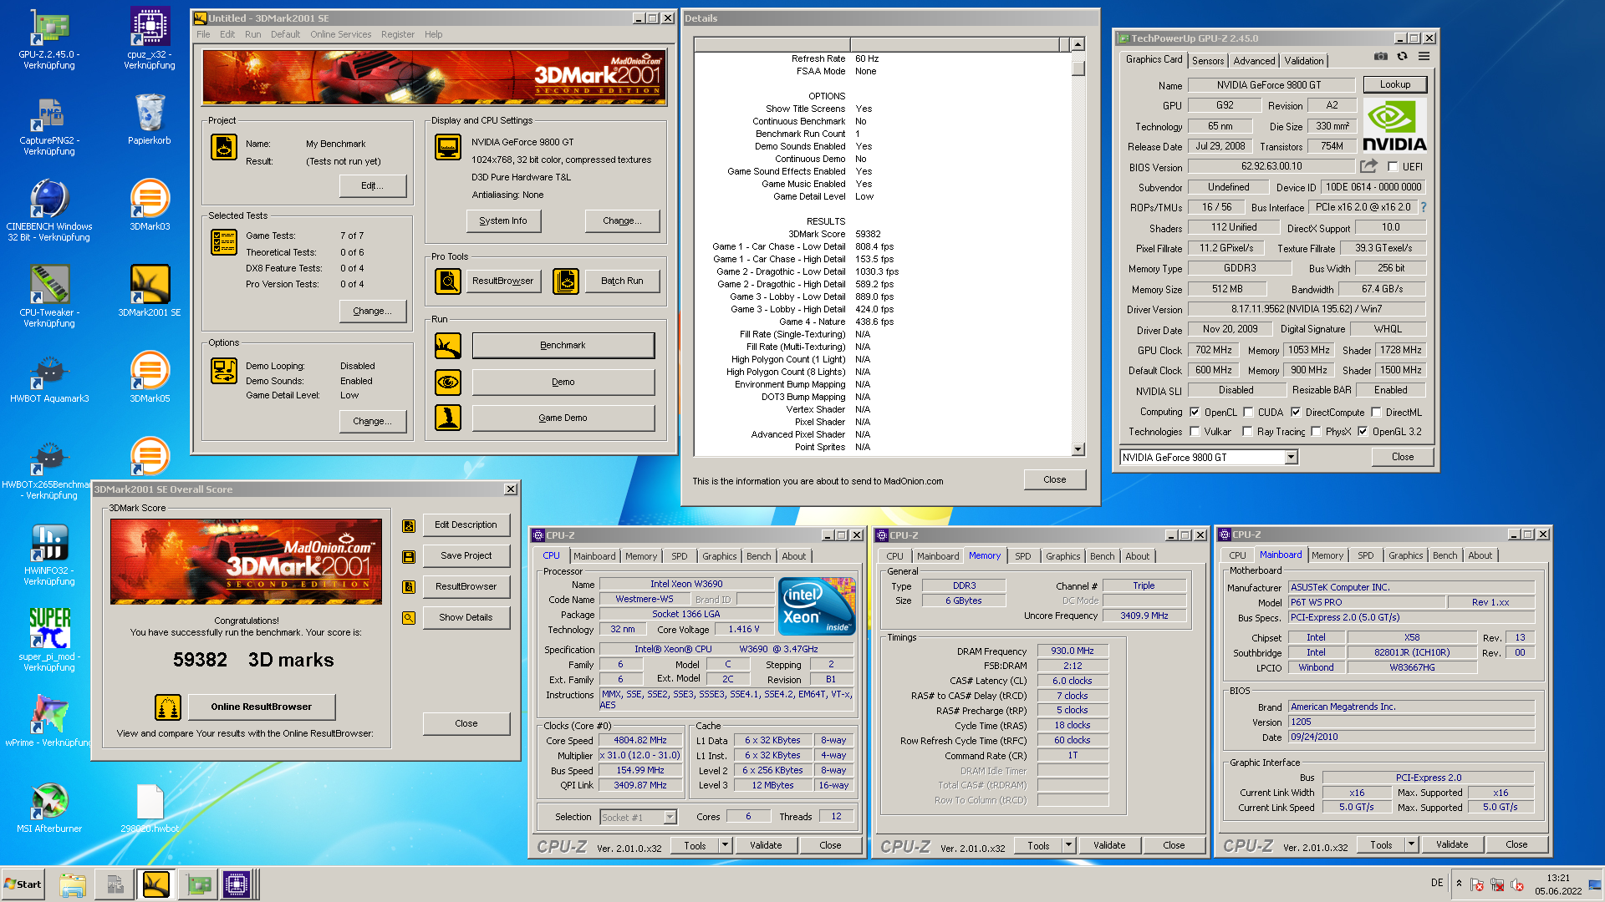The width and height of the screenshot is (1605, 902).
Task: Launch the 3DMark05 desktop icon
Action: click(150, 378)
